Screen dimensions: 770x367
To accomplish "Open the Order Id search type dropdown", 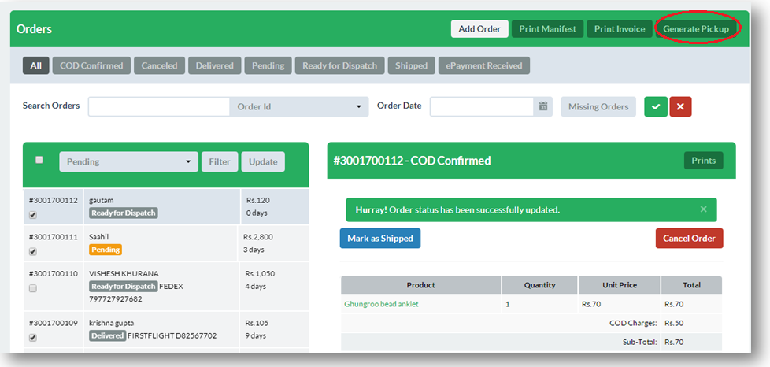I will pos(298,106).
